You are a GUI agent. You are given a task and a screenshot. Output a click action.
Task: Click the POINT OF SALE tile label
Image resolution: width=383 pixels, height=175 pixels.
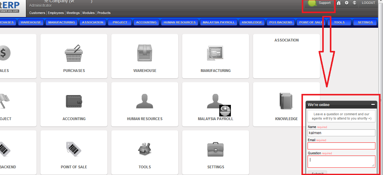(74, 167)
